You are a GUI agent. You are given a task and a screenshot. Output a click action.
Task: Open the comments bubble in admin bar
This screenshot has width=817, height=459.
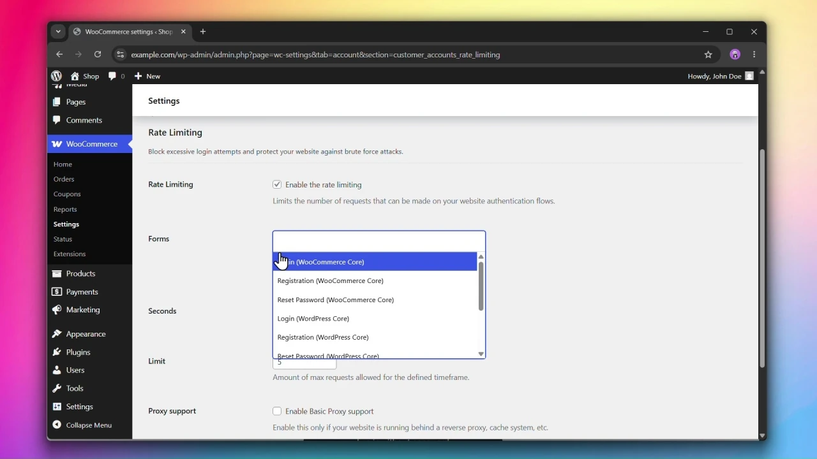click(x=112, y=76)
